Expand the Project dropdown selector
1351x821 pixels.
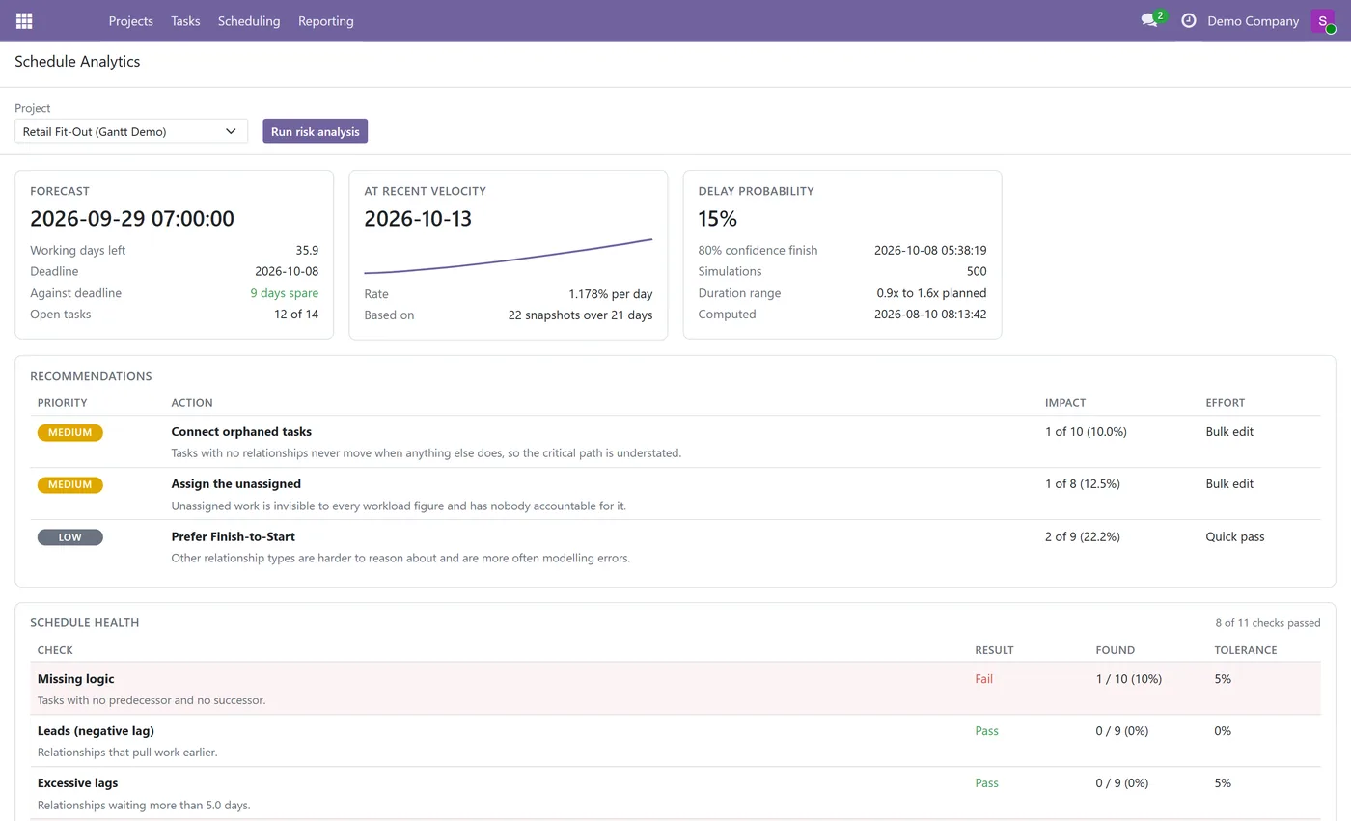point(131,131)
